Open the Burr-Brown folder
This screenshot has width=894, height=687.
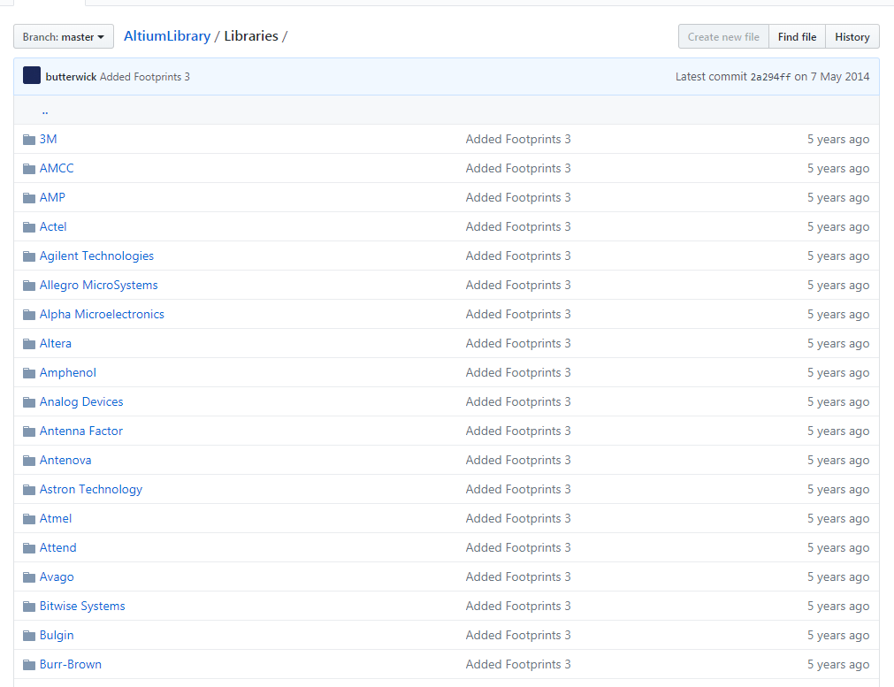tap(71, 665)
